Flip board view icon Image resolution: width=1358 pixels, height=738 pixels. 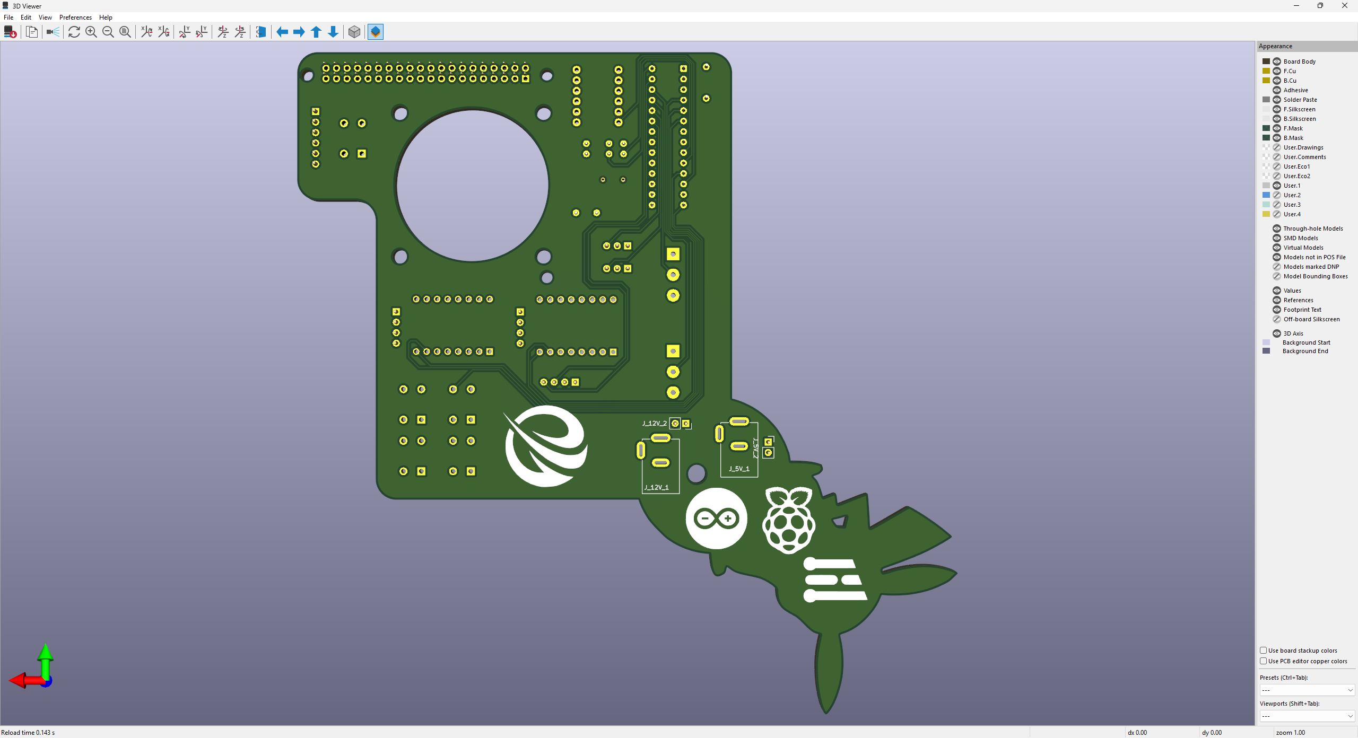260,32
